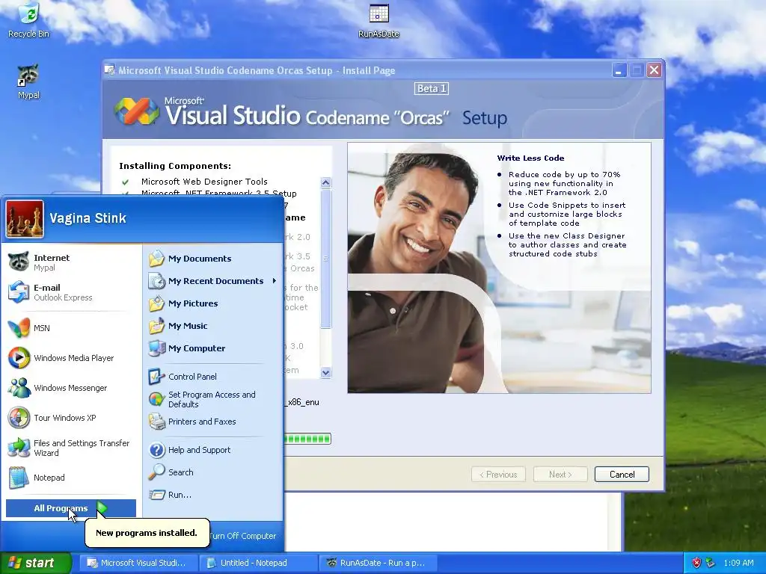
Task: Click the red security shield tray icon
Action: 696,563
